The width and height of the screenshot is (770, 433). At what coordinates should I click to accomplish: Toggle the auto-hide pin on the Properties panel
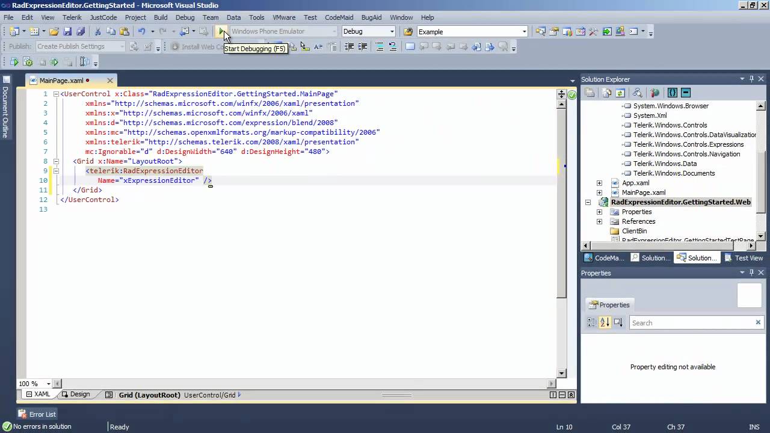(751, 273)
